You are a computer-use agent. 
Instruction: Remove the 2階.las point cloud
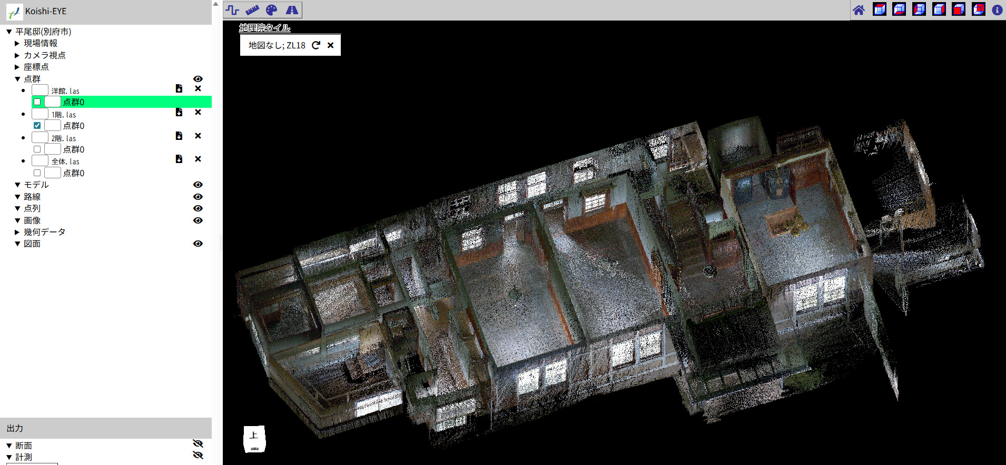coord(198,136)
